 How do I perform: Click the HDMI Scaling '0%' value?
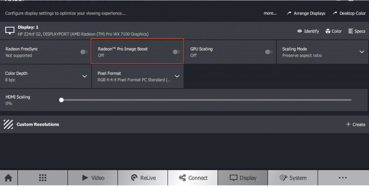pyautogui.click(x=9, y=104)
